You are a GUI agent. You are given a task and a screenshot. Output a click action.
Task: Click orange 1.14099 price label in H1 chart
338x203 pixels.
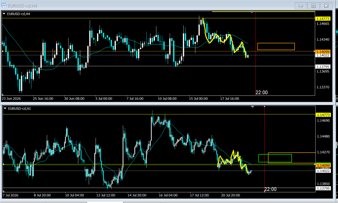pyautogui.click(x=323, y=165)
